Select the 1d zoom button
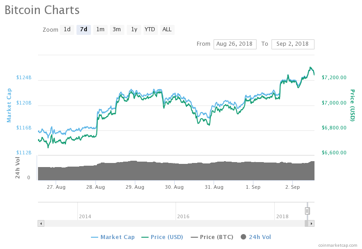The image size is (362, 249). tap(67, 29)
